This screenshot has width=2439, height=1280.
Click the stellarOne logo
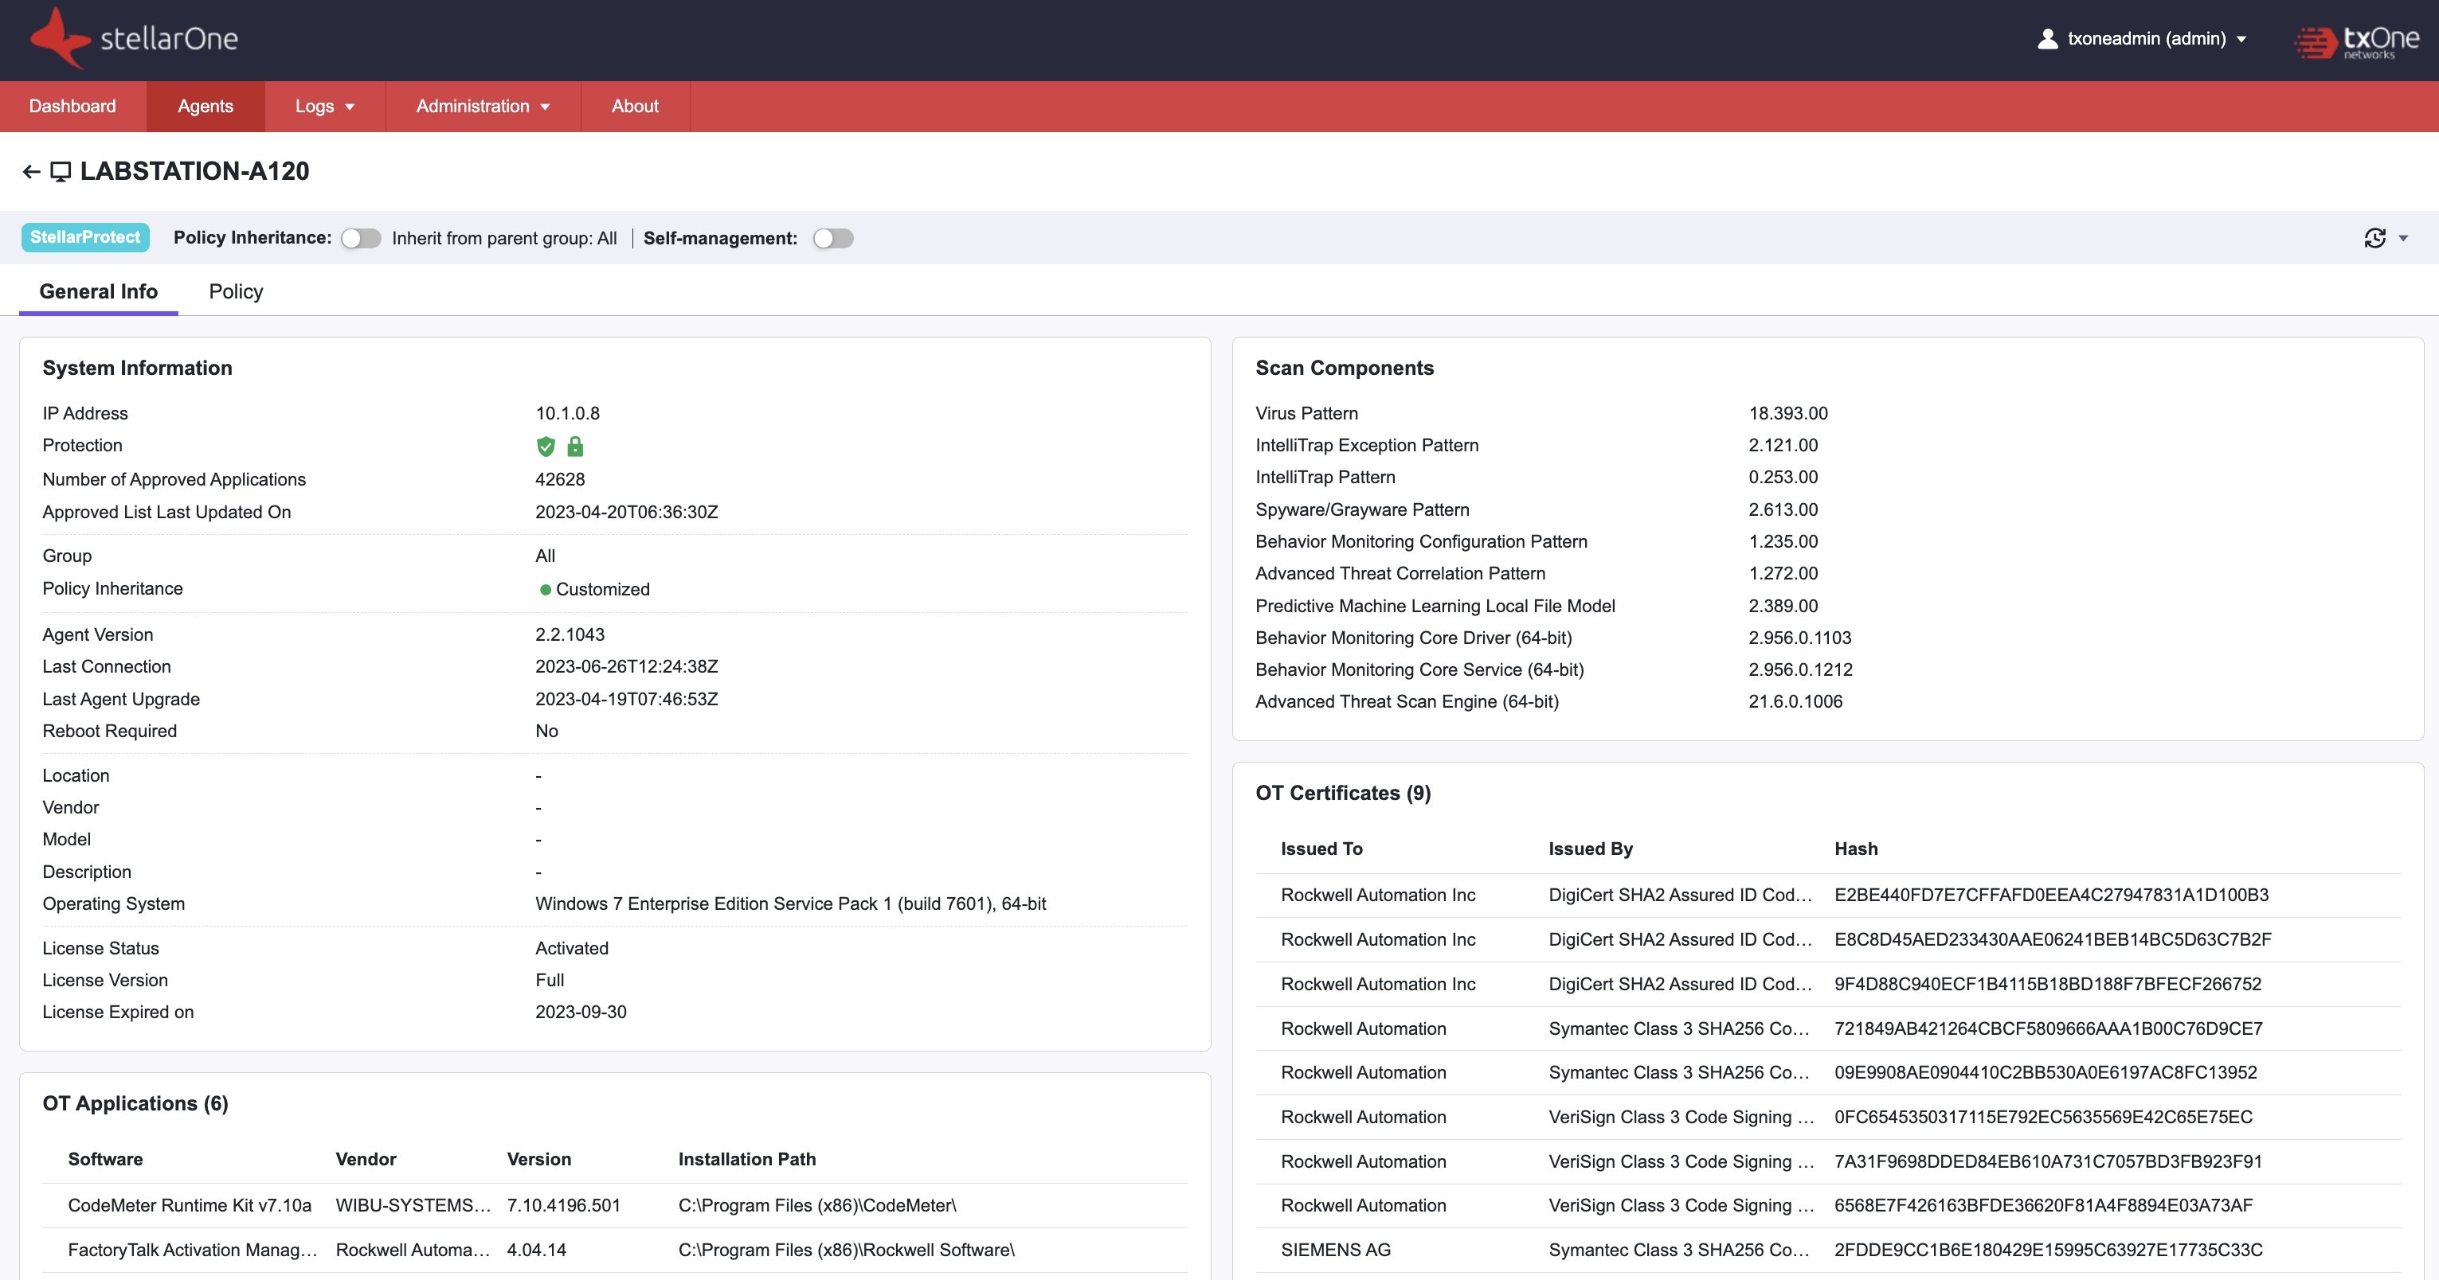click(135, 39)
